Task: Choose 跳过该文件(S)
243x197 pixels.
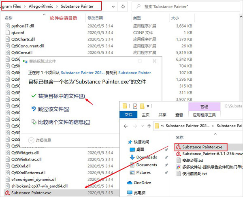Action: click(50, 109)
